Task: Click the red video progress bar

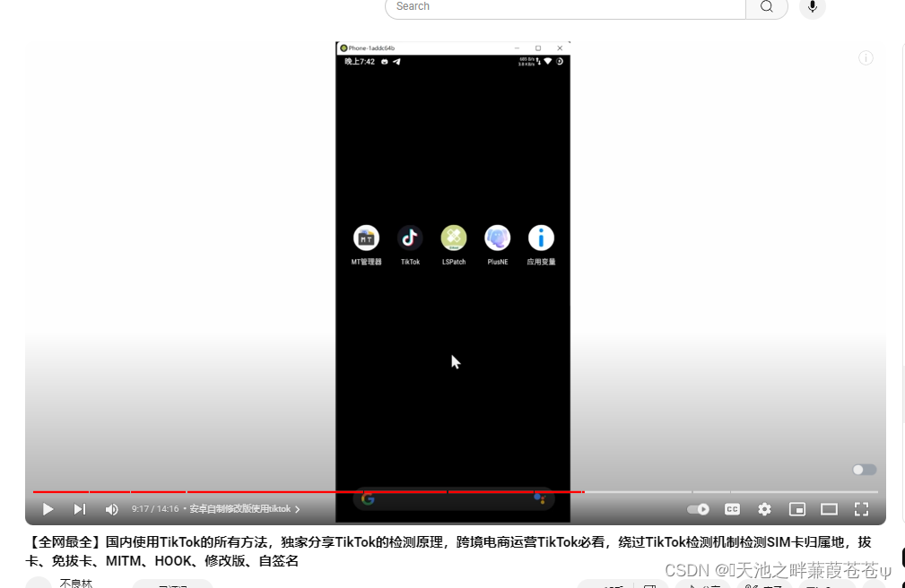Action: [x=309, y=491]
